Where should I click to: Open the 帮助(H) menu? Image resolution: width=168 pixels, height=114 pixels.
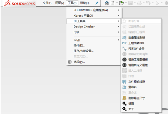(x=85, y=3)
